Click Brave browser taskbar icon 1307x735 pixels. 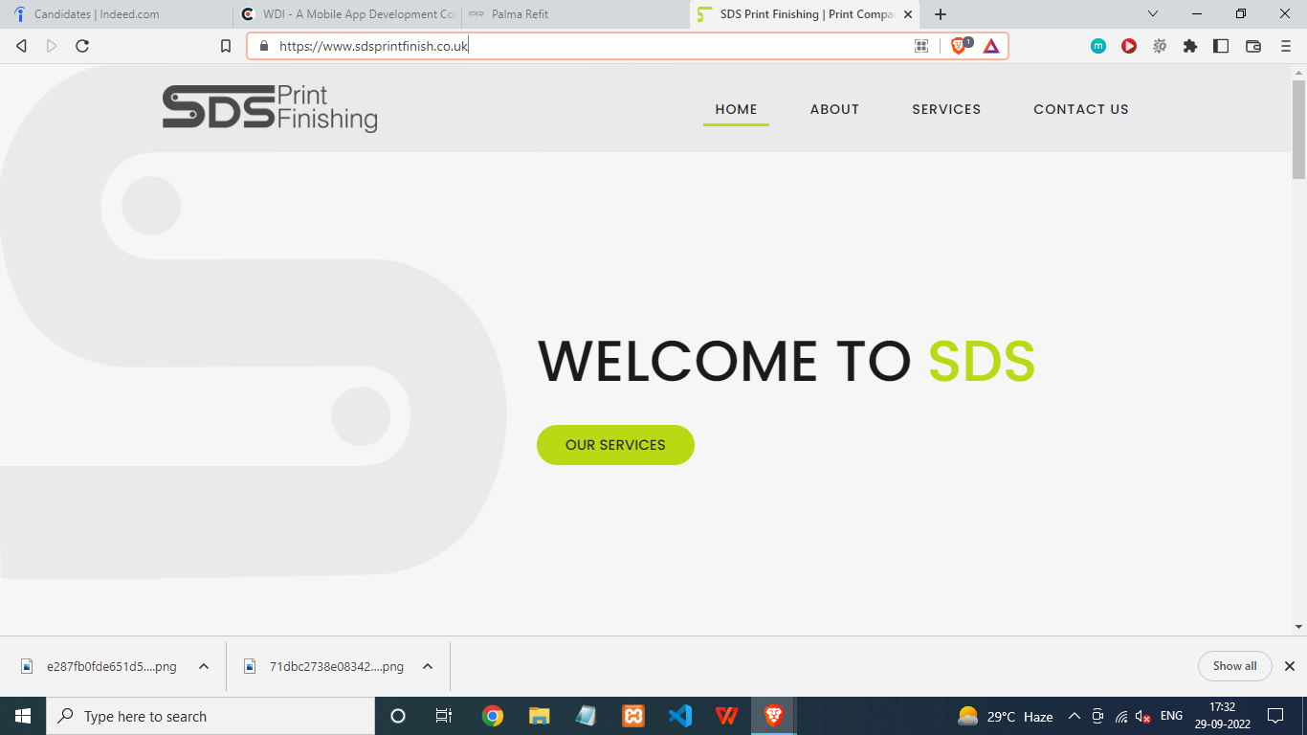773,716
